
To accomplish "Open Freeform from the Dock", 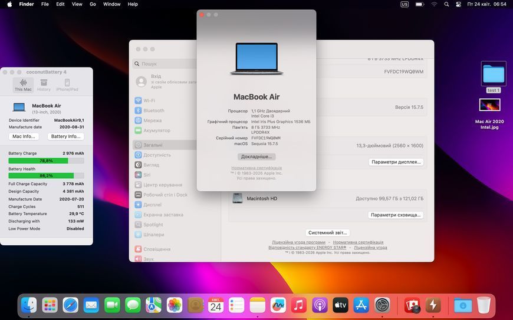I will pyautogui.click(x=278, y=305).
